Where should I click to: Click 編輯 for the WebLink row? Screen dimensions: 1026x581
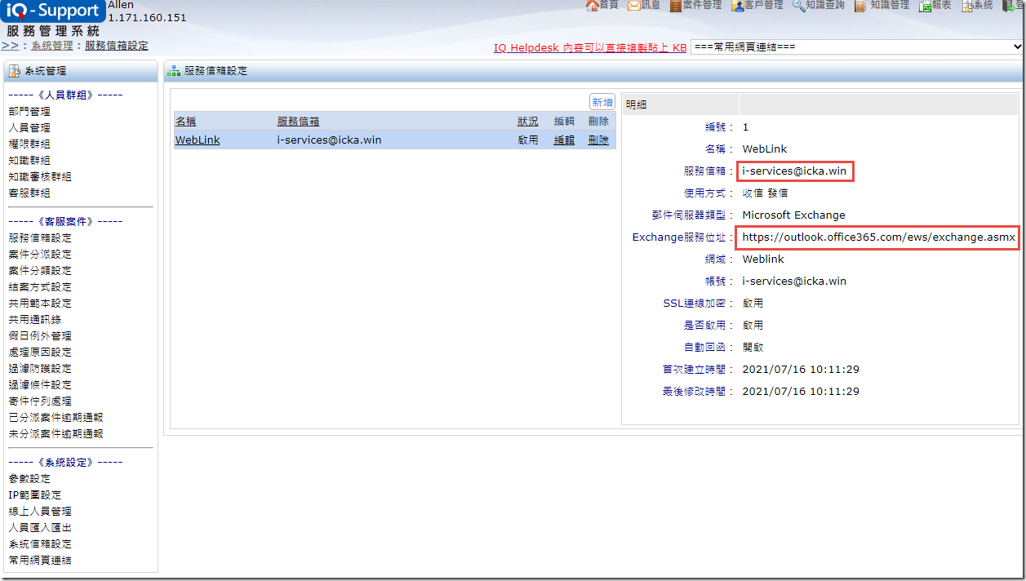point(564,140)
